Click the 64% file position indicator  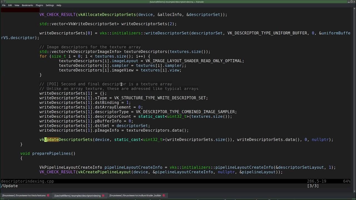[x=347, y=181]
